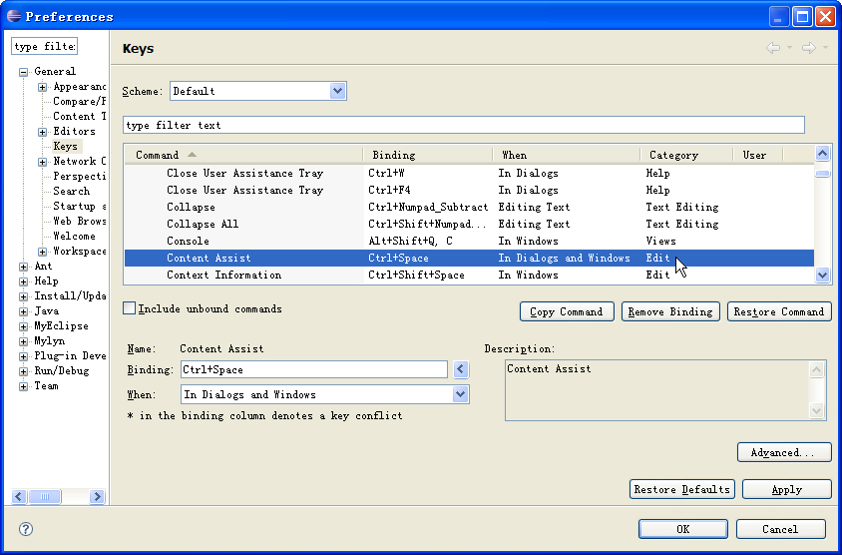
Task: Expand the Team tree node
Action: 23,386
